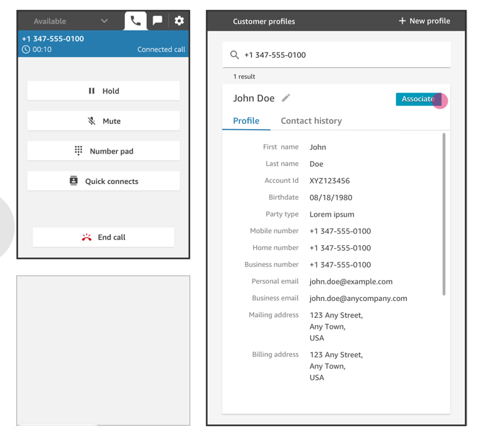490x429 pixels.
Task: Open Quick connects list
Action: pos(104,181)
